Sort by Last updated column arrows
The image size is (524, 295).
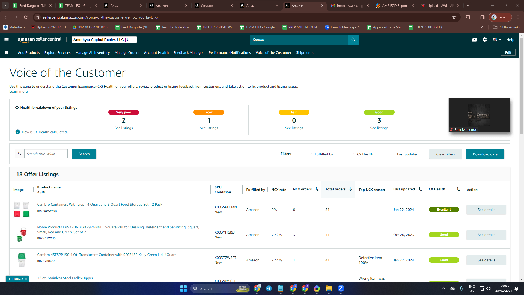pos(420,189)
